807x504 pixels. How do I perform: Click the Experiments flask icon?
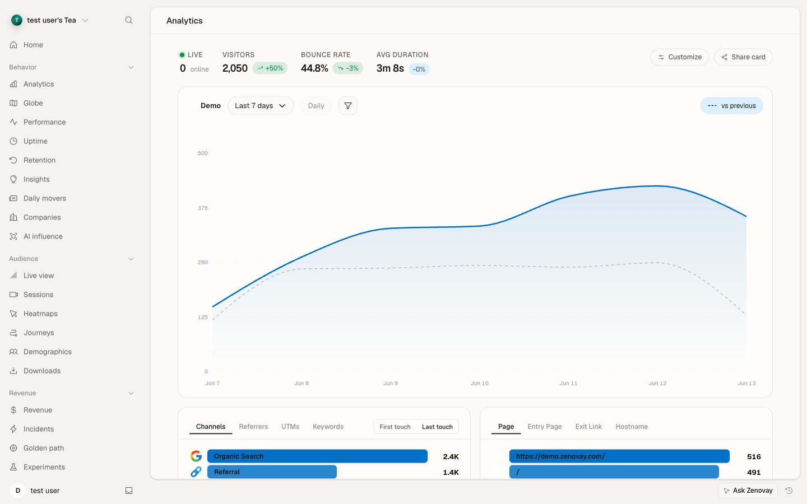[x=13, y=467]
